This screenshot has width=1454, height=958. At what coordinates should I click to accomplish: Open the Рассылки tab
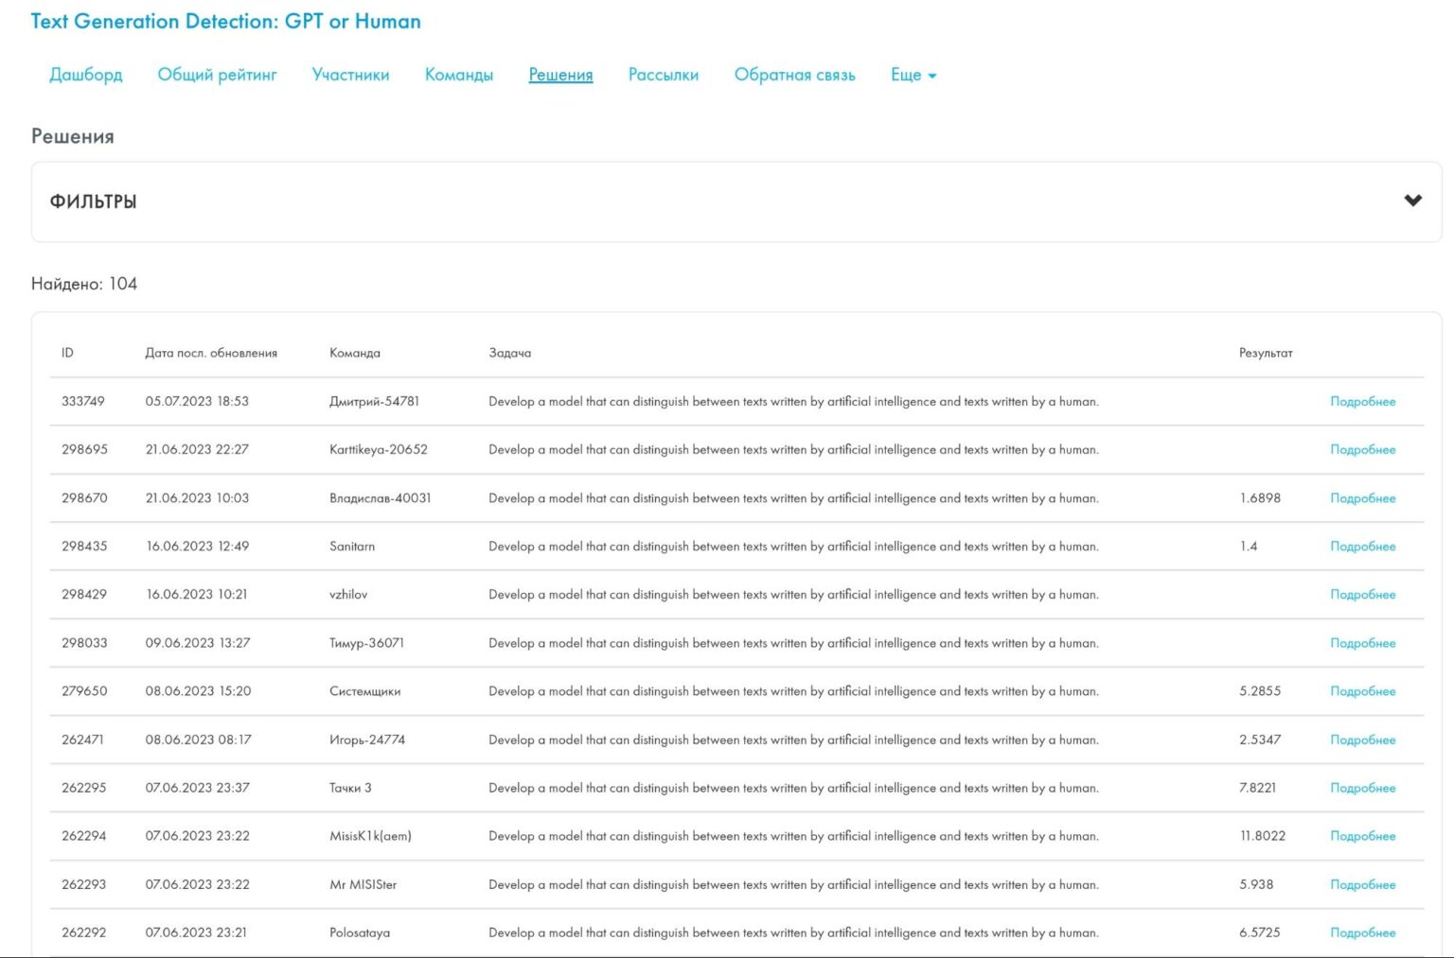pos(664,75)
